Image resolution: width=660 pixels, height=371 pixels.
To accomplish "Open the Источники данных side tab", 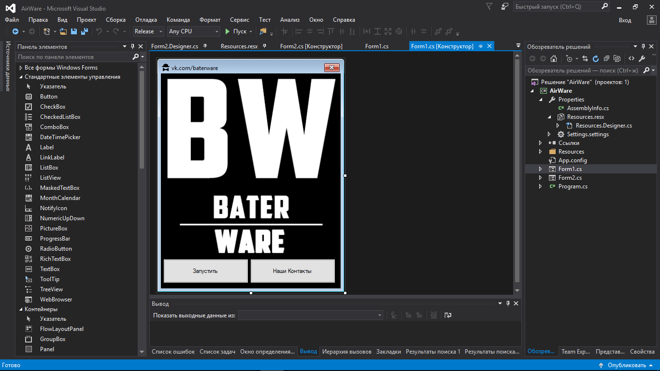I will tap(8, 66).
